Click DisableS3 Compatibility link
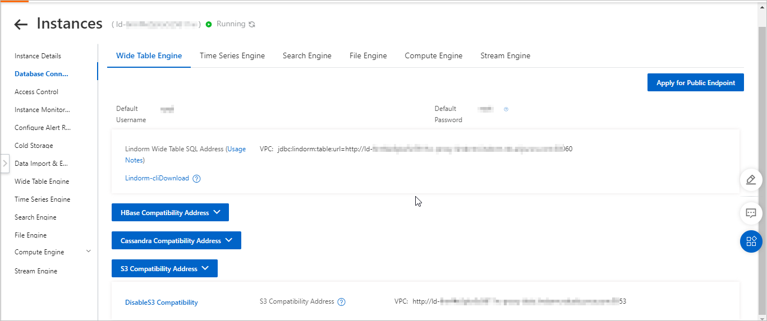This screenshot has width=767, height=321. tap(161, 303)
